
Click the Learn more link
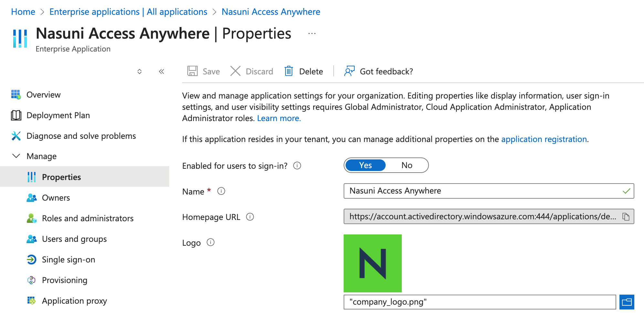tap(279, 118)
